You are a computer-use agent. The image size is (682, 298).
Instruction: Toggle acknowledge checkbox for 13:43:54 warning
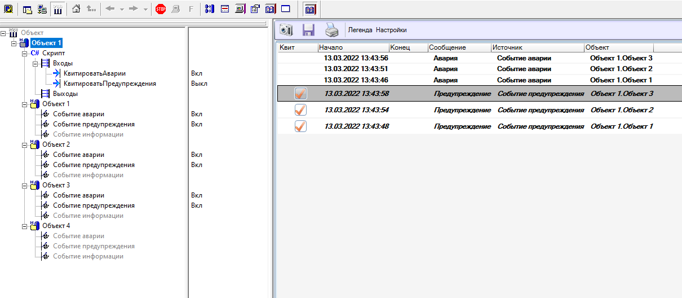(301, 110)
